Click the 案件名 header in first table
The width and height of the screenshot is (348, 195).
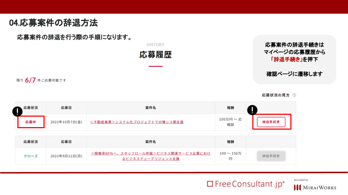point(150,108)
